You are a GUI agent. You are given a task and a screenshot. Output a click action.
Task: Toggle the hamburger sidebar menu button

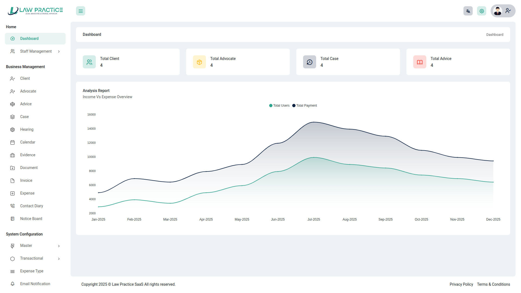click(81, 11)
